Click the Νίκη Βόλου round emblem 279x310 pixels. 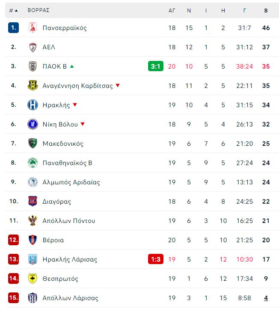(x=33, y=124)
